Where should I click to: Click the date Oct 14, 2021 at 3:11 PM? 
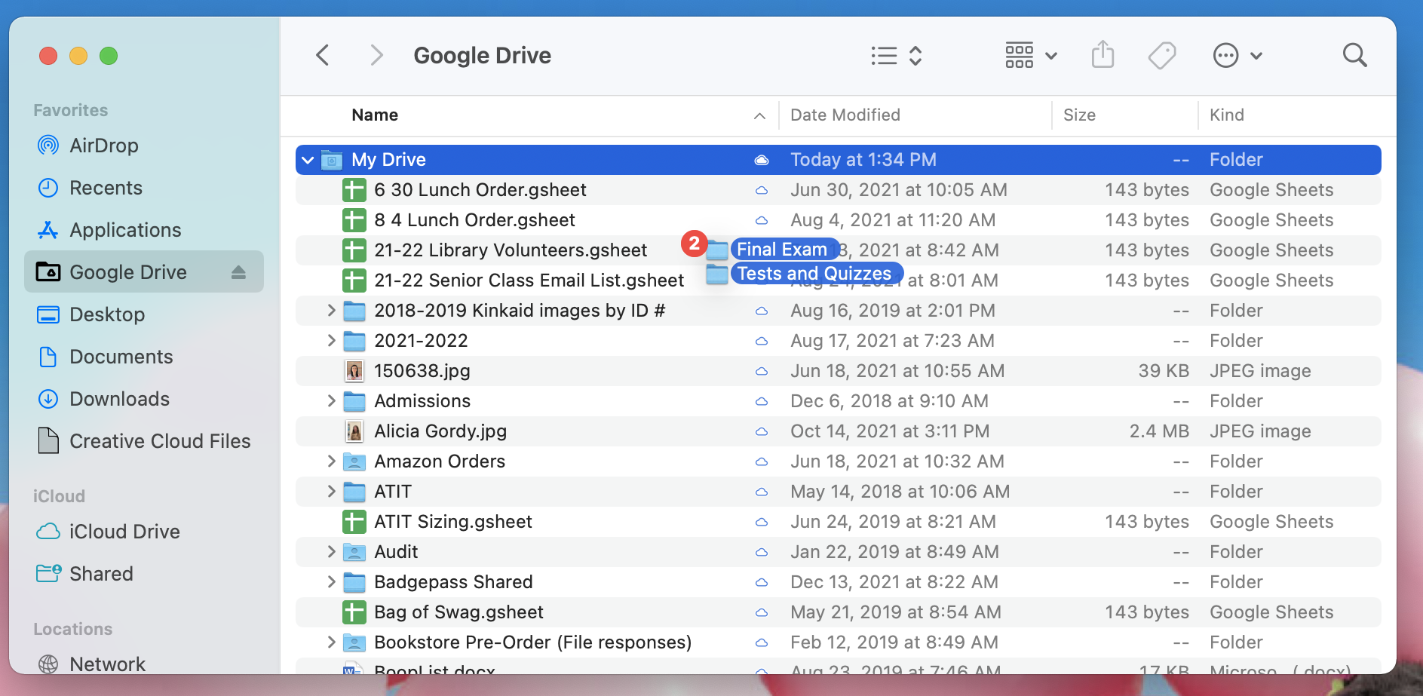(890, 431)
